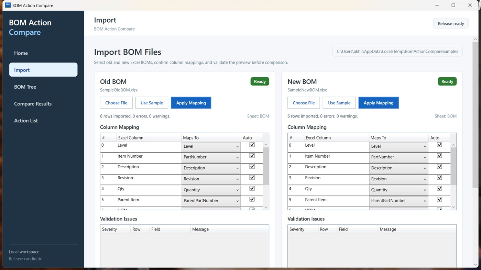Click New BOM Ready status badge
This screenshot has width=481, height=270.
(x=447, y=81)
